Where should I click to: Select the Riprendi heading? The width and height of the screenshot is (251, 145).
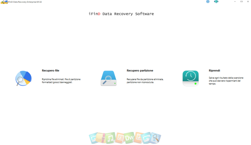coord(214,71)
